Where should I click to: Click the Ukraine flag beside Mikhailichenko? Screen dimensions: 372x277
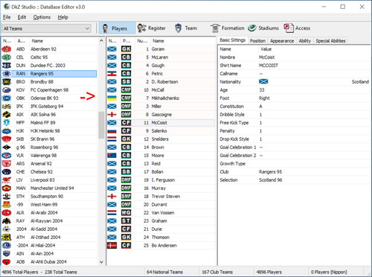click(x=112, y=98)
